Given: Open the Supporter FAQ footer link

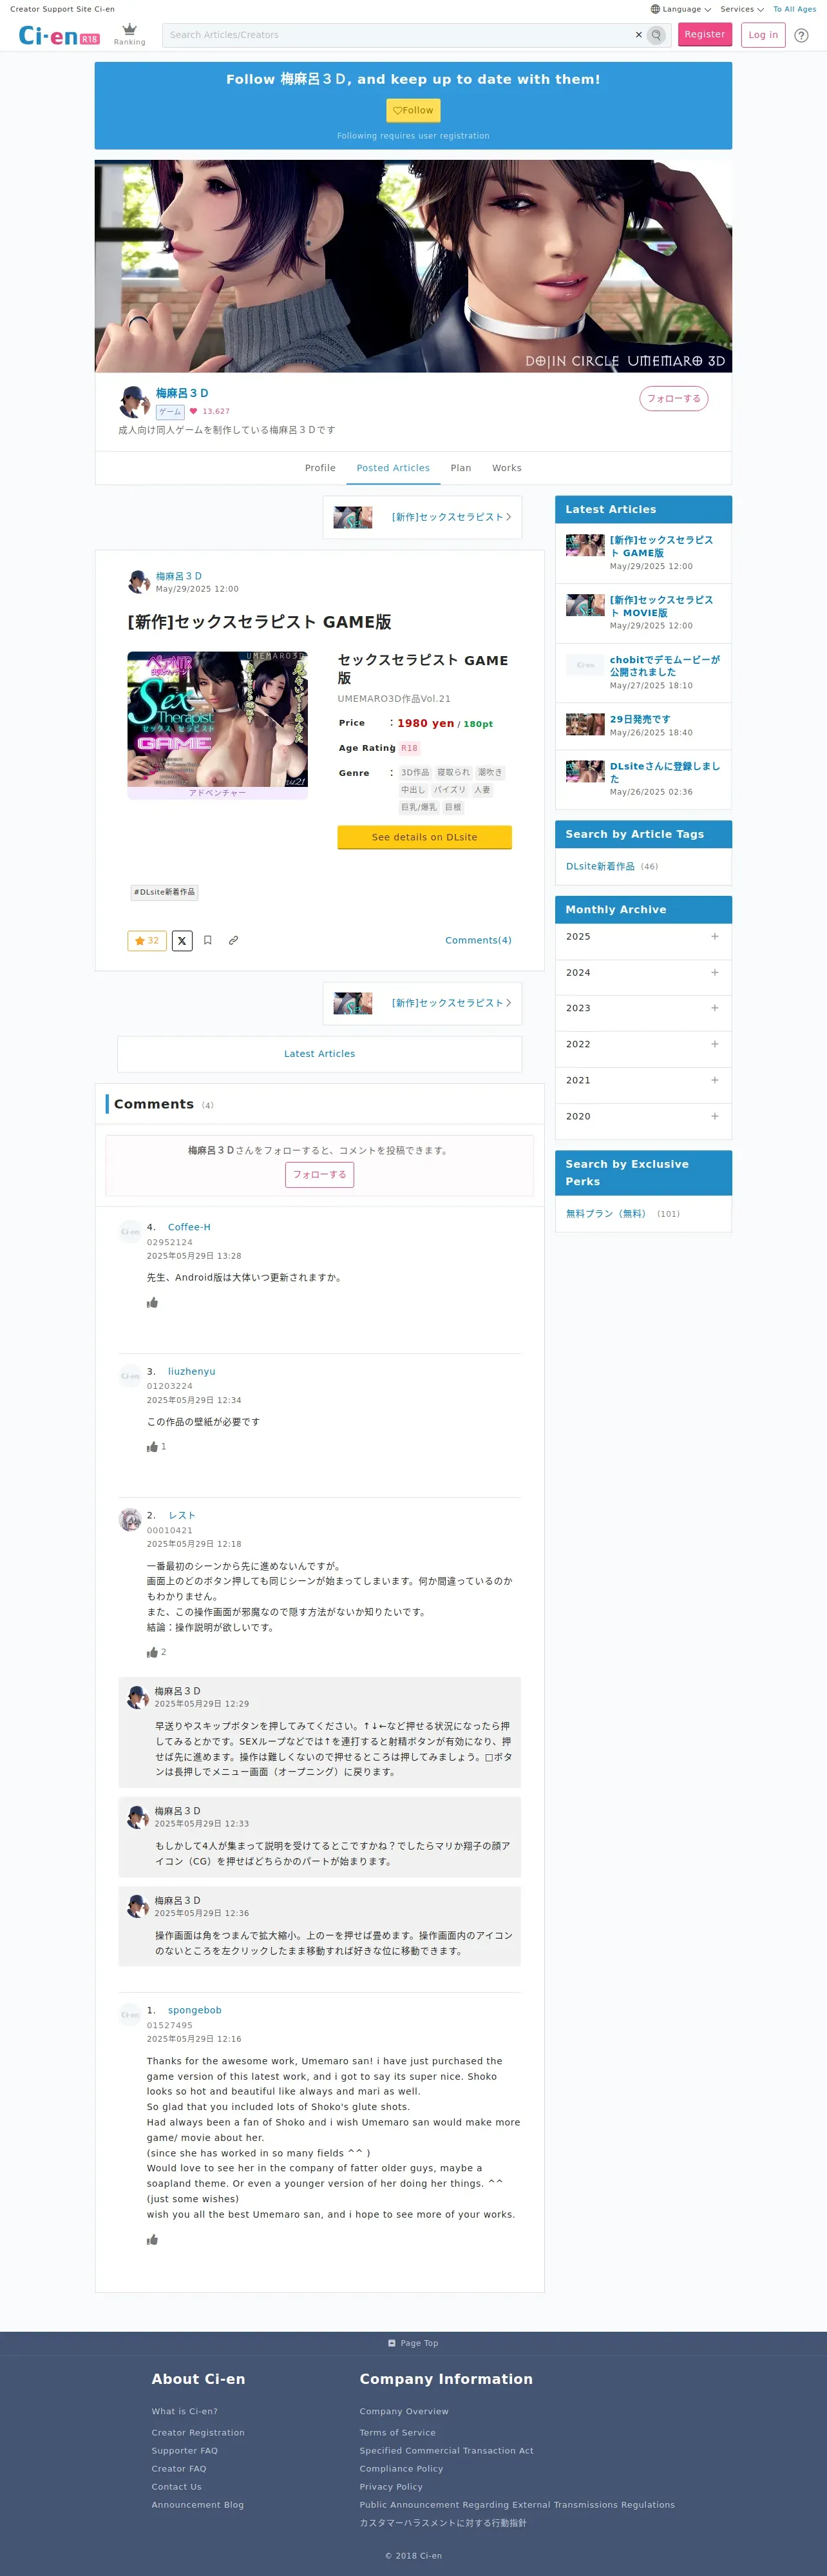Looking at the screenshot, I should pos(185,2451).
